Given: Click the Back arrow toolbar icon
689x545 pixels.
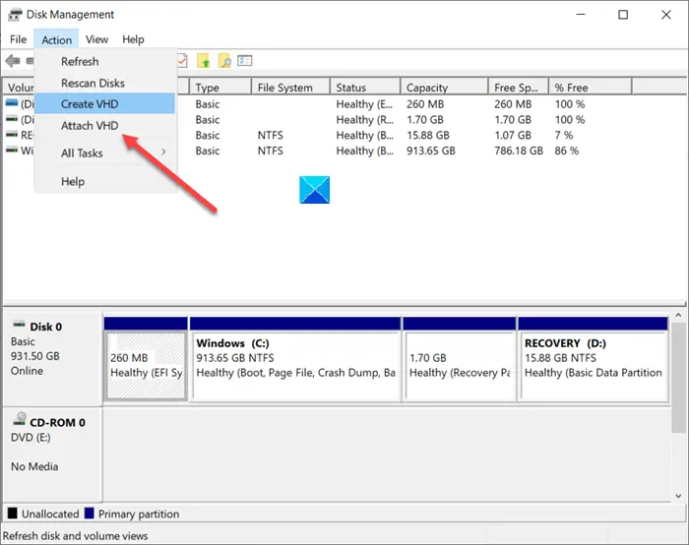Looking at the screenshot, I should pyautogui.click(x=13, y=61).
